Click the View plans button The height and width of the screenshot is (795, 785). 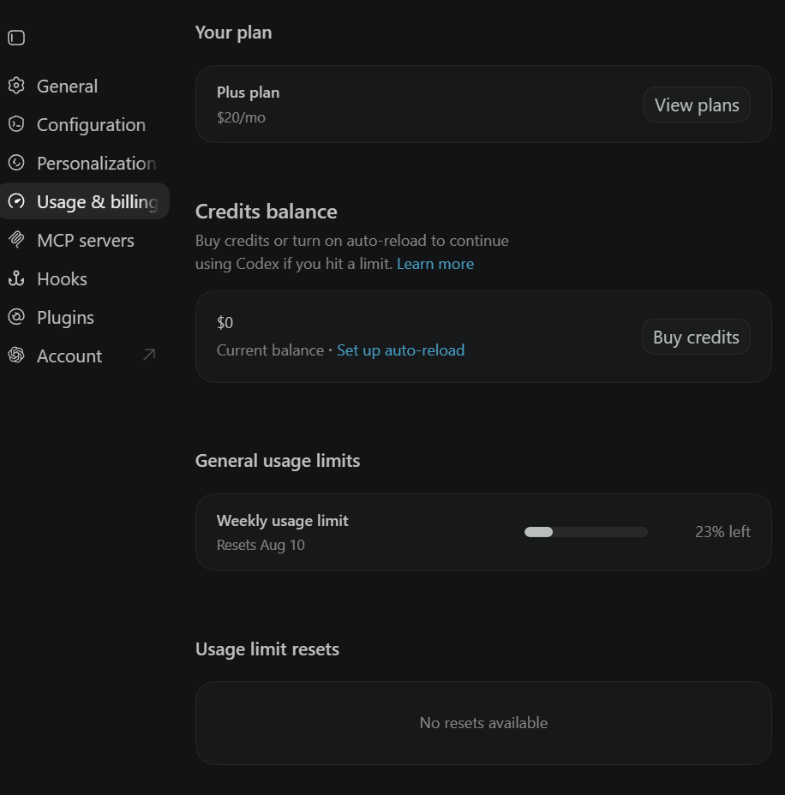pyautogui.click(x=697, y=105)
